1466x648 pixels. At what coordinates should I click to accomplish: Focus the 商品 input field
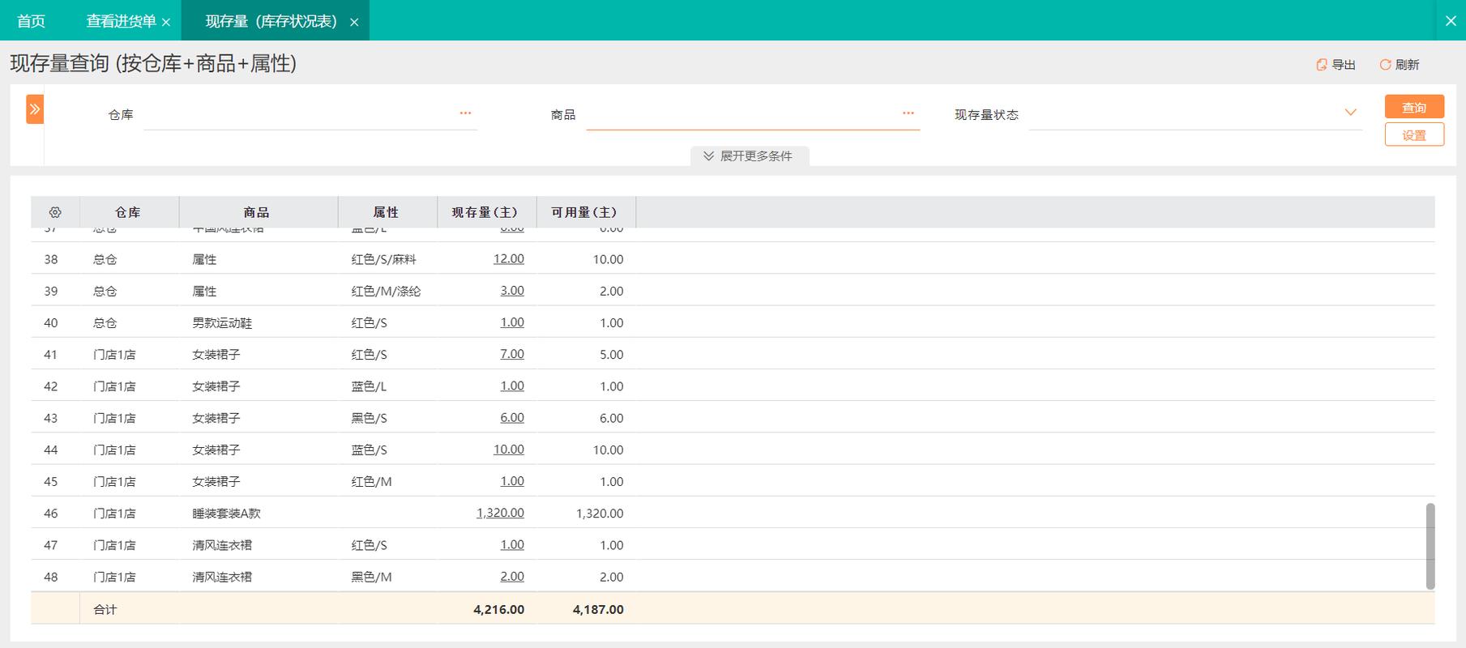click(x=753, y=114)
